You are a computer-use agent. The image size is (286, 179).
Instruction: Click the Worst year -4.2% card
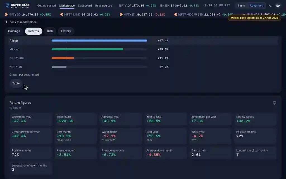[x=210, y=136]
